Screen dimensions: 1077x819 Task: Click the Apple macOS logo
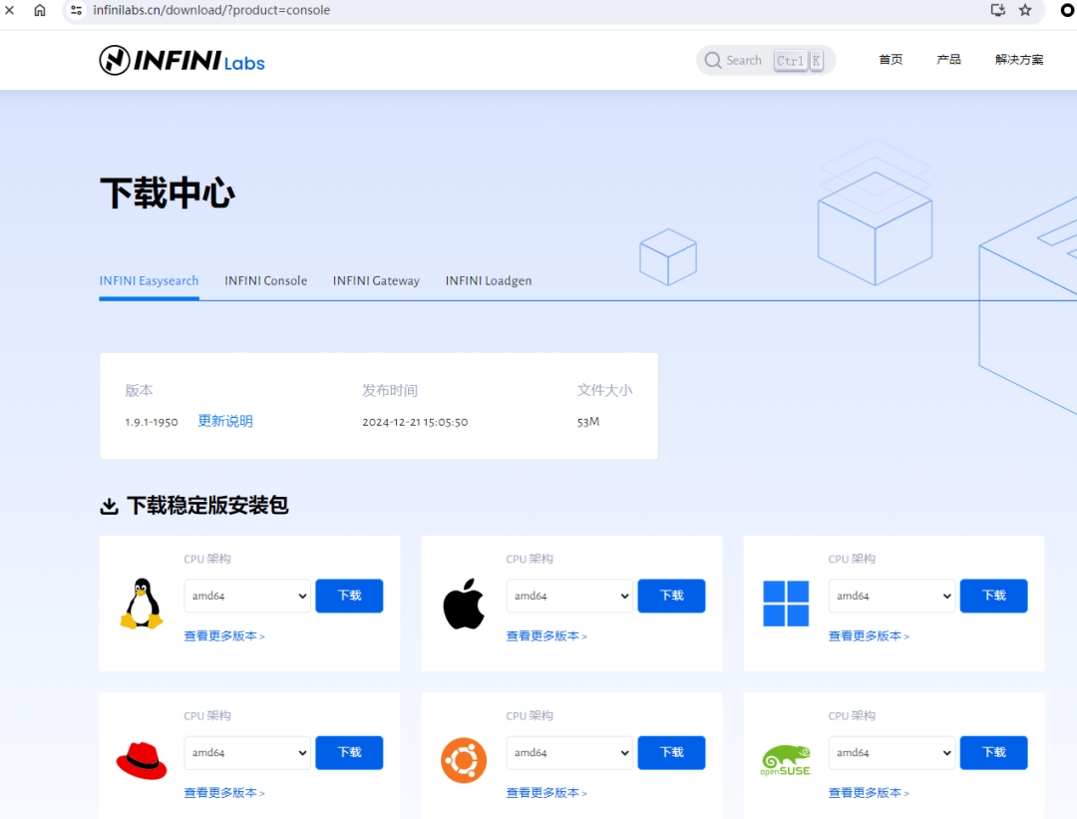464,604
